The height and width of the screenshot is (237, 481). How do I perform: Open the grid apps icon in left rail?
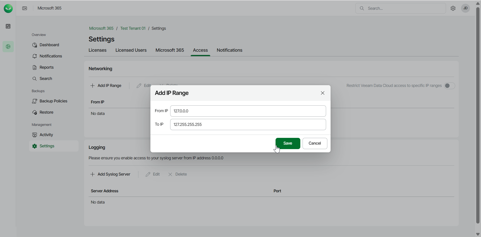point(8,26)
